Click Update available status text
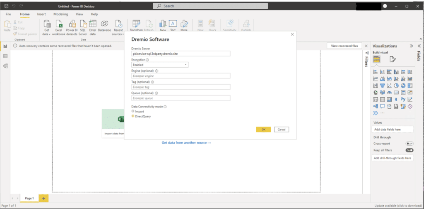The height and width of the screenshot is (210, 424). click(x=397, y=206)
